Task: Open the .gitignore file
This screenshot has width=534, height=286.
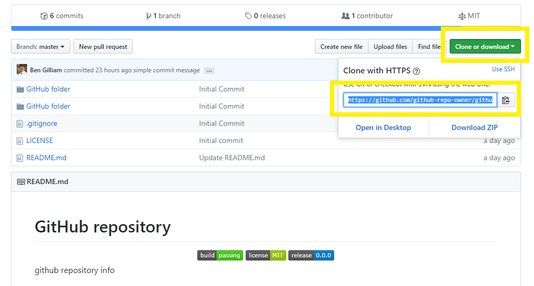Action: (42, 123)
